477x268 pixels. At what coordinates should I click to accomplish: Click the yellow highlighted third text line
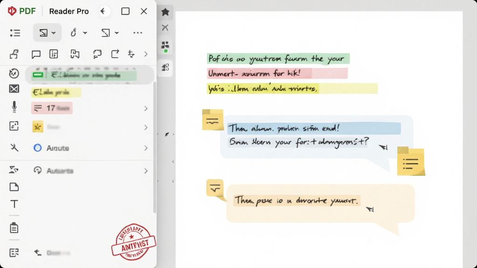(293, 88)
